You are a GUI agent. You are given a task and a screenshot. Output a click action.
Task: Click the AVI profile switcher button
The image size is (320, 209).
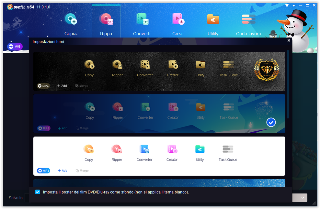coord(15,47)
